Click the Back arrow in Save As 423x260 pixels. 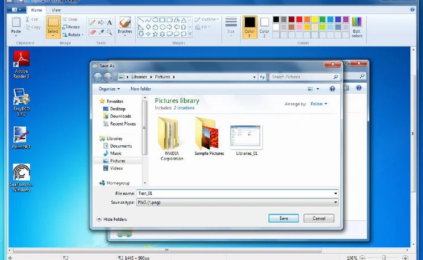98,77
